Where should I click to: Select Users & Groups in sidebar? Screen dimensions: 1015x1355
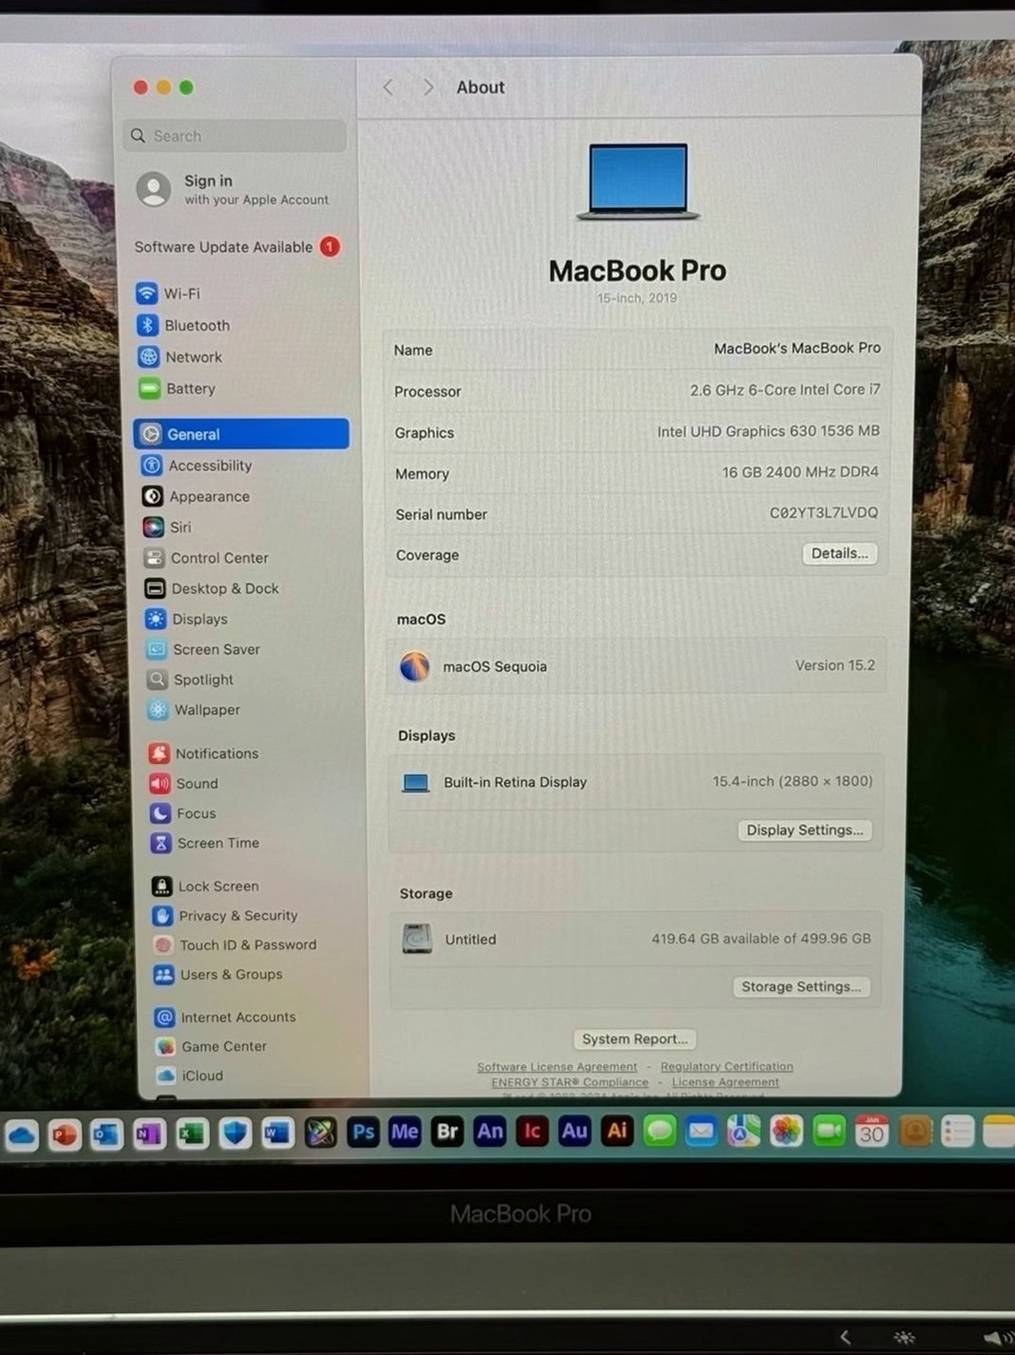tap(218, 974)
